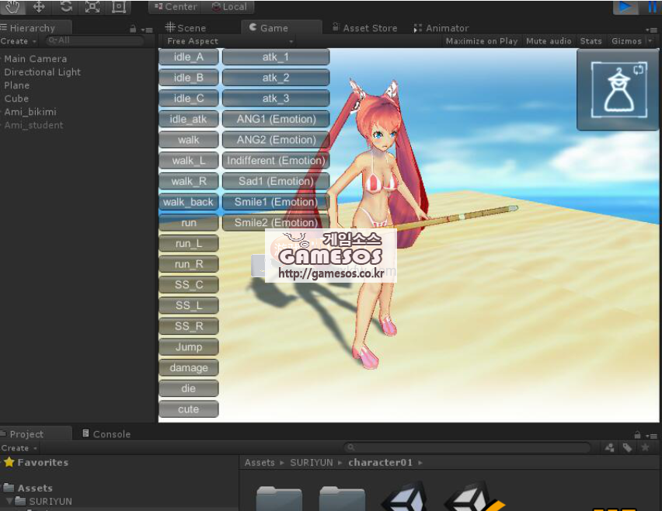The height and width of the screenshot is (511, 662).
Task: Click the die animation button
Action: (189, 388)
